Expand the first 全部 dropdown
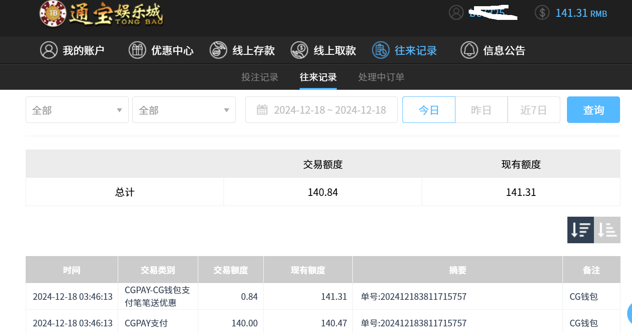 click(77, 110)
